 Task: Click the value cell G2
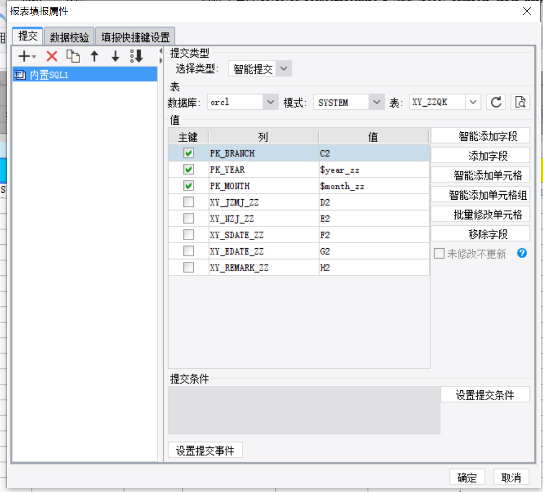[374, 251]
